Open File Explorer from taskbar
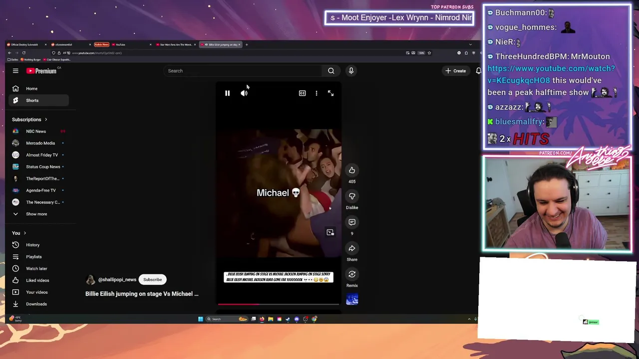 271,319
